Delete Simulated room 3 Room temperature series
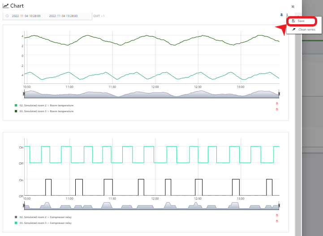Viewport: 323px width, 236px height. [277, 109]
